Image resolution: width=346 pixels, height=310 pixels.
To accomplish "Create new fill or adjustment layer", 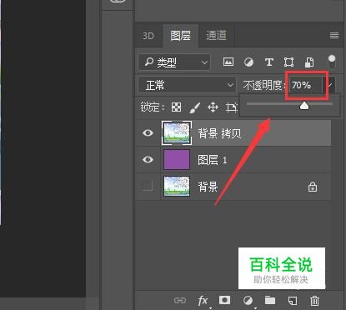I will [248, 300].
